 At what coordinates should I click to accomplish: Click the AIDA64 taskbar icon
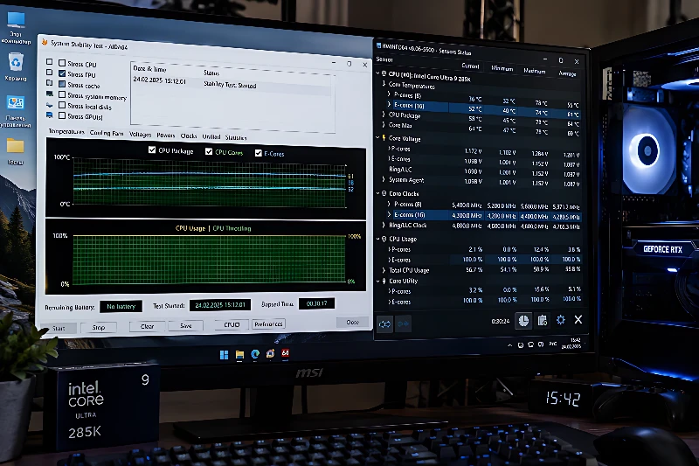point(286,353)
